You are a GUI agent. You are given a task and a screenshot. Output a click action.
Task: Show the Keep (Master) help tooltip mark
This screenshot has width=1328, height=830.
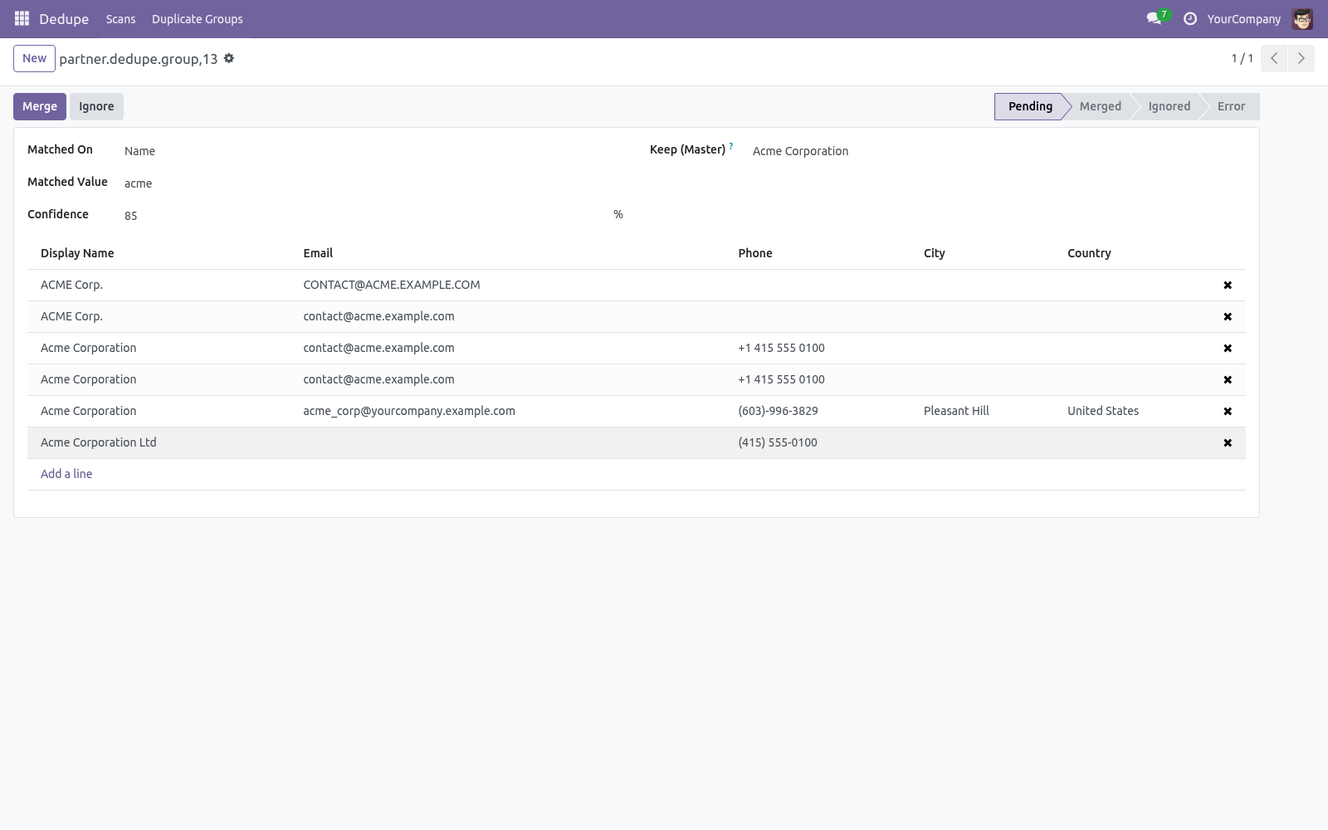pyautogui.click(x=731, y=146)
